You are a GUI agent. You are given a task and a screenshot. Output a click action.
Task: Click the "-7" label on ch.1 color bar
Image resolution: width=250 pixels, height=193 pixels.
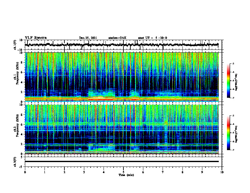point(233,98)
